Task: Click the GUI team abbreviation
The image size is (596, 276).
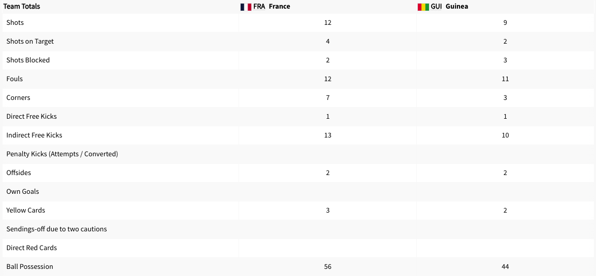Action: (x=436, y=7)
